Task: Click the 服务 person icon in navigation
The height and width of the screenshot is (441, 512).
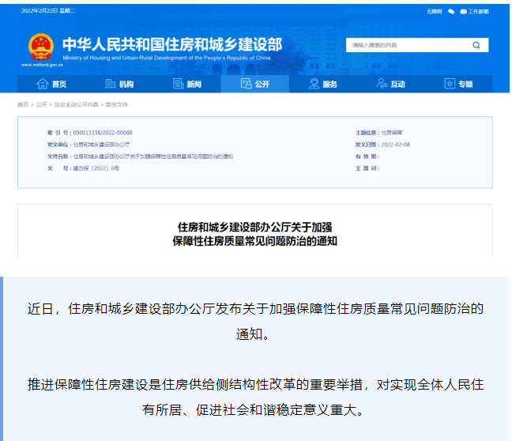Action: [314, 84]
